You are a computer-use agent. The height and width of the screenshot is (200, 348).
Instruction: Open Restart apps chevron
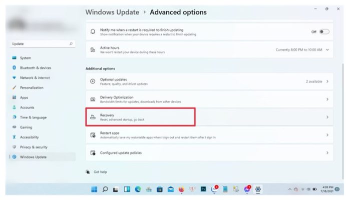(327, 135)
